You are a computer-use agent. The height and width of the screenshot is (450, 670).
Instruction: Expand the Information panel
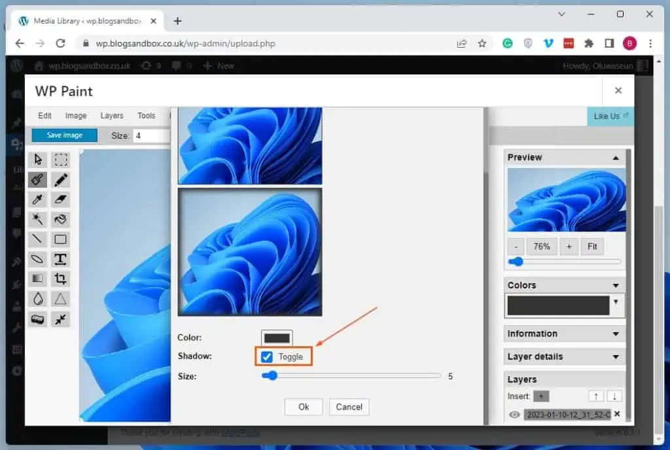[615, 334]
